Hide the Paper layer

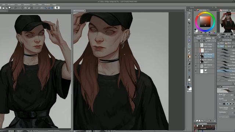click(x=196, y=71)
